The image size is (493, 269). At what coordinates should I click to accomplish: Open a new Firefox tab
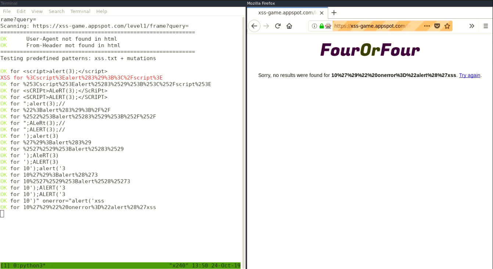tap(334, 13)
